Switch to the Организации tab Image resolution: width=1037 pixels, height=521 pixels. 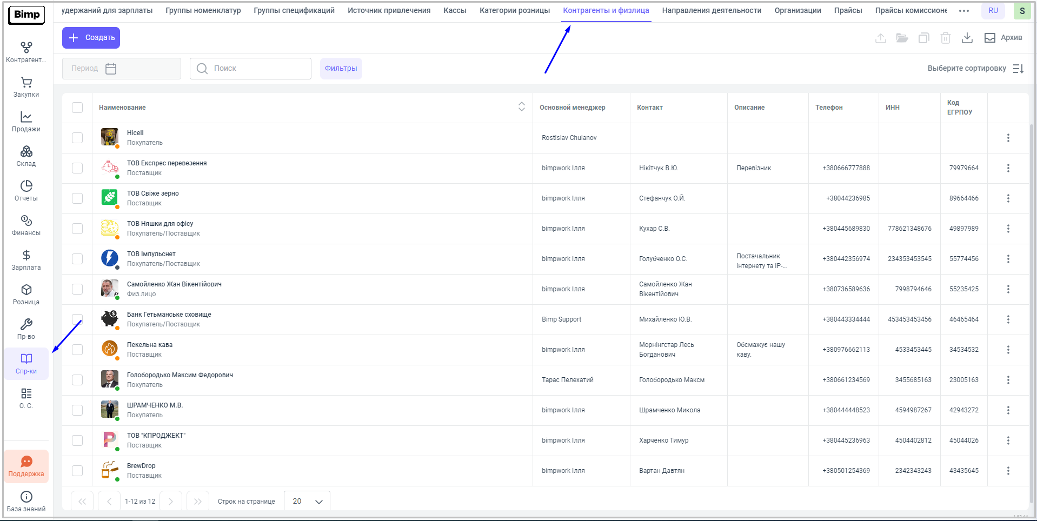click(797, 11)
